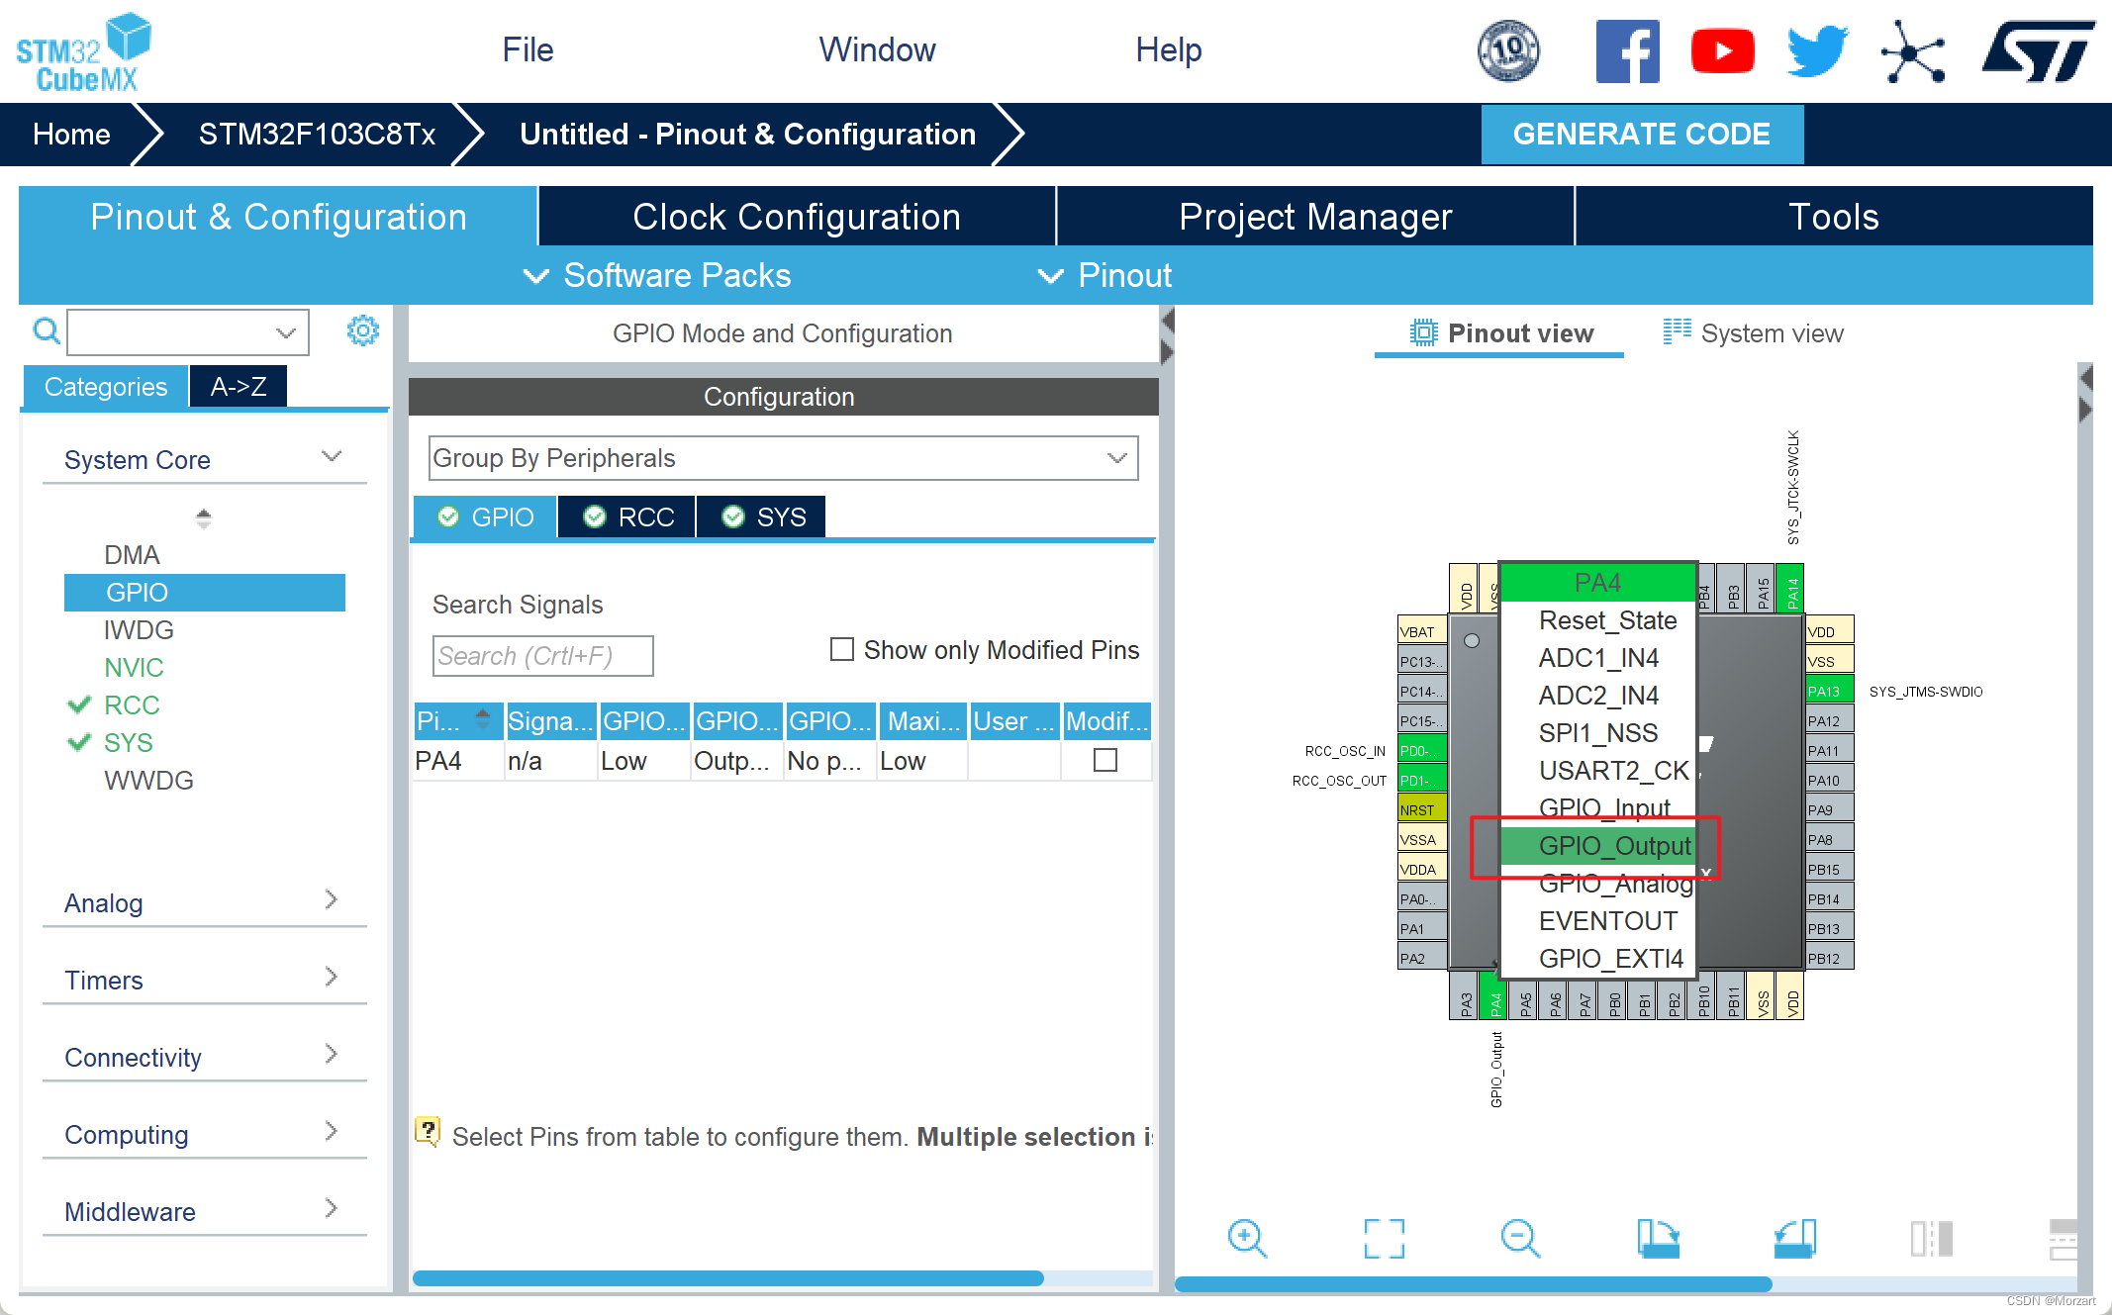The height and width of the screenshot is (1315, 2112).
Task: Toggle Show only Modified Pins checkbox
Action: (842, 649)
